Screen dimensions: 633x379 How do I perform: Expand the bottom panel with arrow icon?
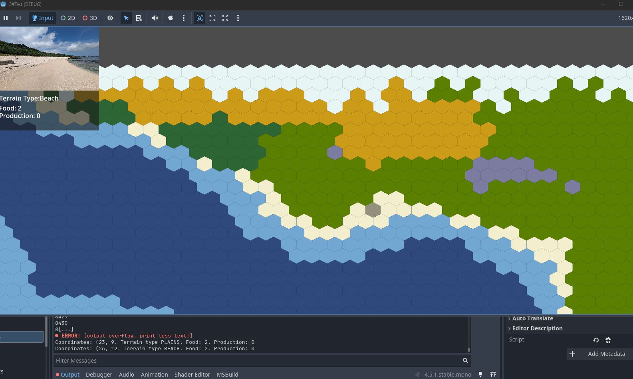pos(493,375)
